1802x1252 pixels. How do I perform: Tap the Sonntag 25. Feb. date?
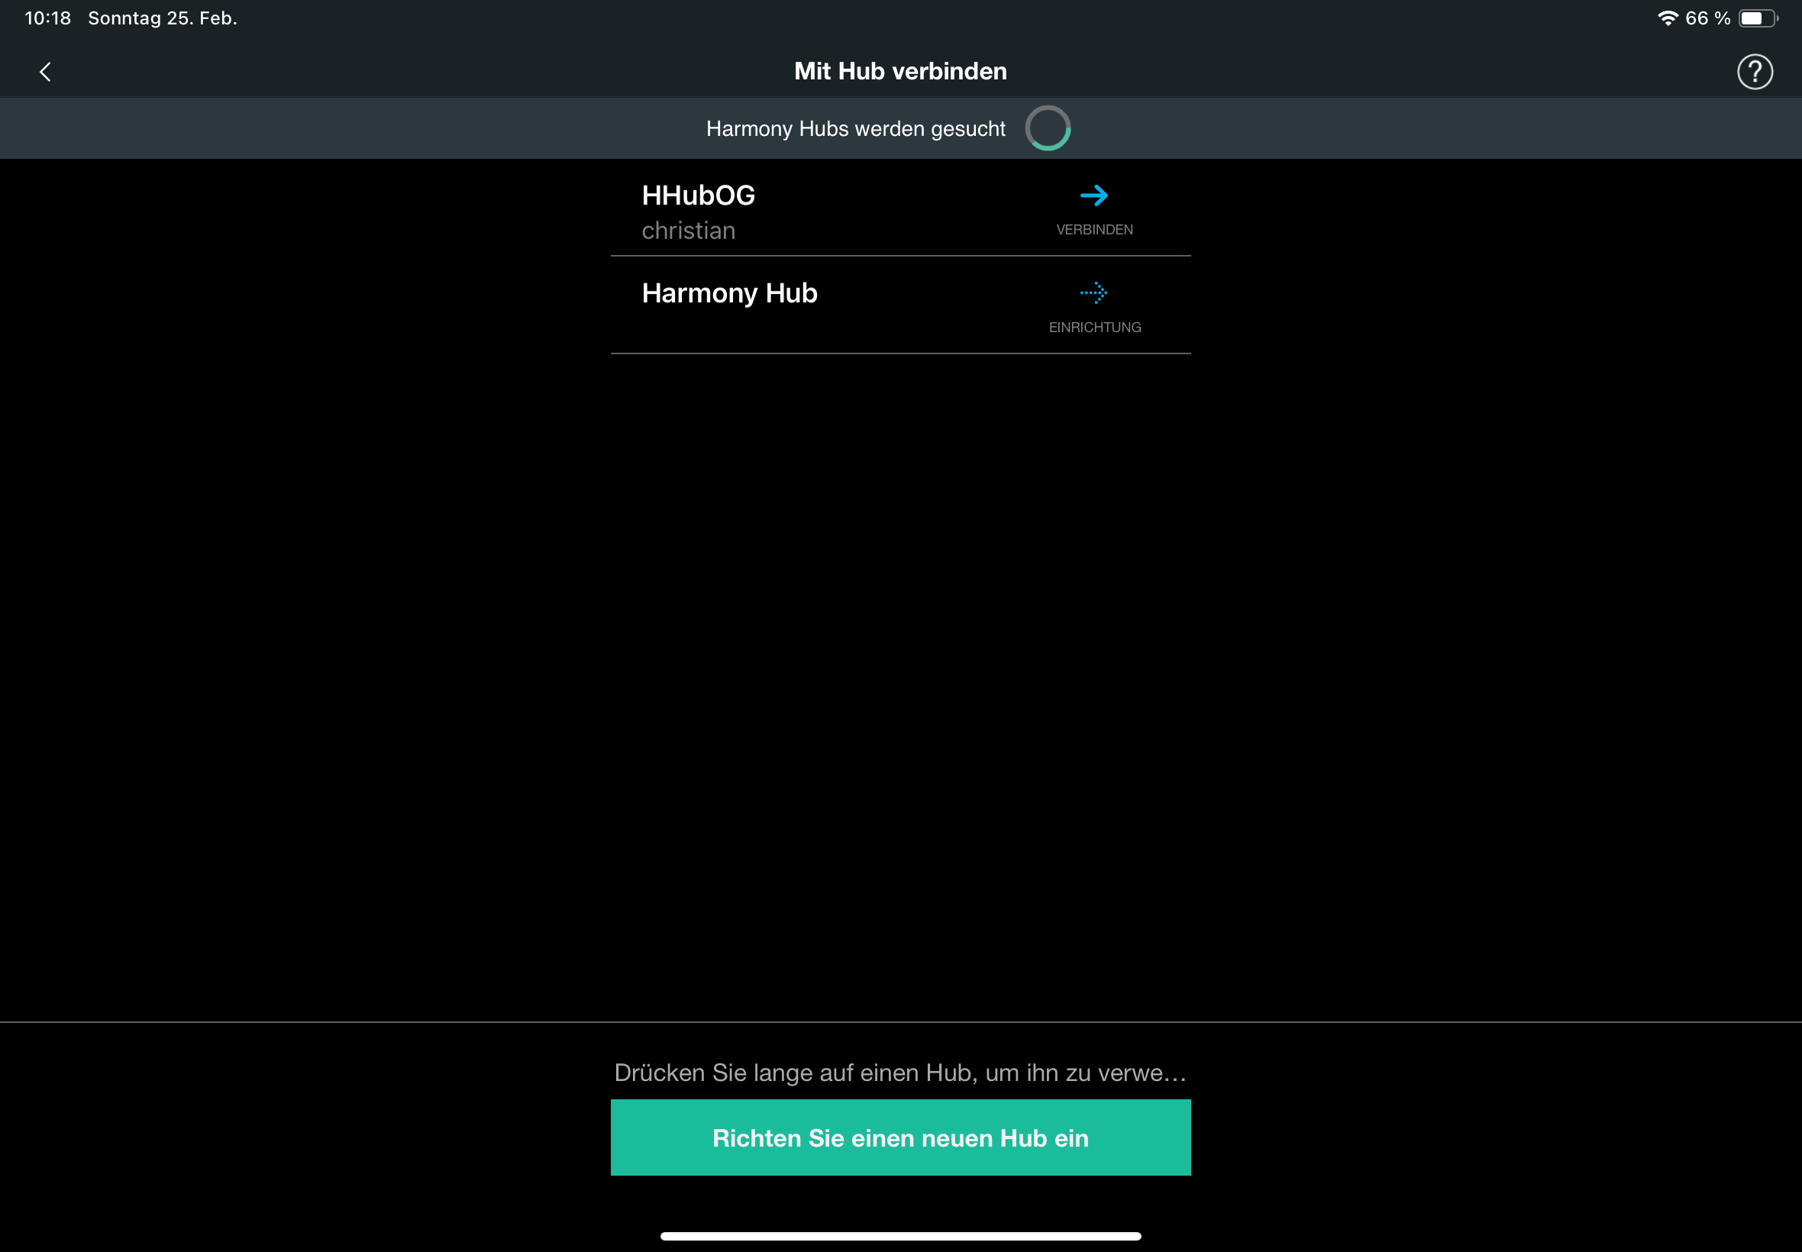click(163, 18)
